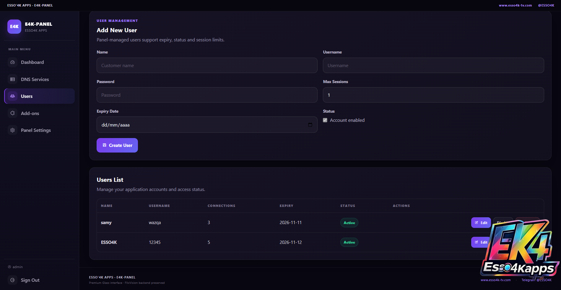Open www.esso4k-tv.com link in top bar
Viewport: 561px width, 290px height.
click(x=515, y=5)
